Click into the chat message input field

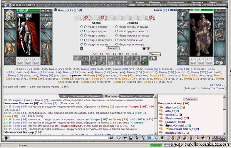[59, 138]
